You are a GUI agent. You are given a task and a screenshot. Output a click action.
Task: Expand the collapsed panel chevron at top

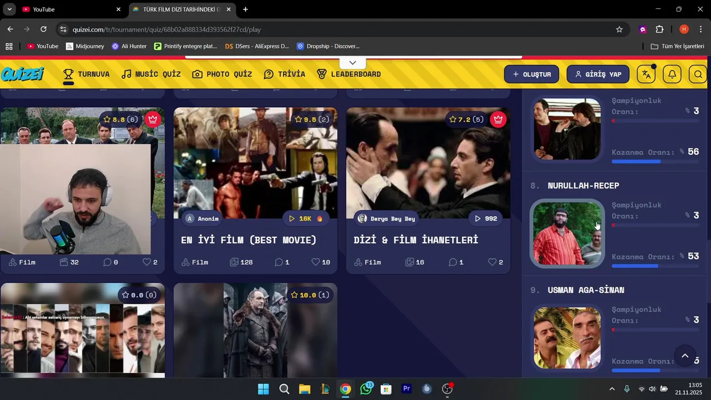[x=353, y=63]
